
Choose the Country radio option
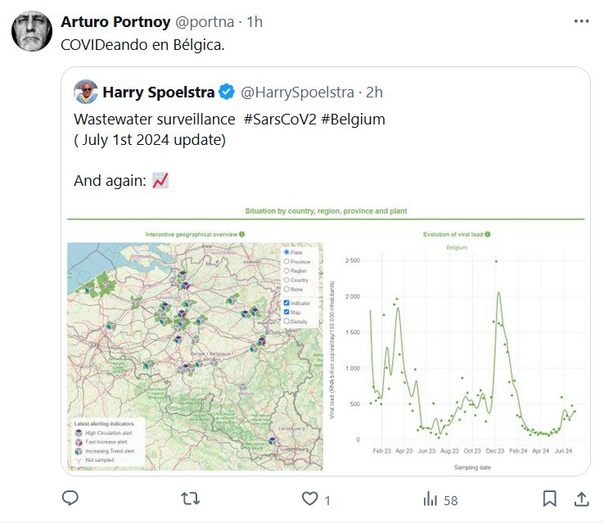(x=286, y=280)
